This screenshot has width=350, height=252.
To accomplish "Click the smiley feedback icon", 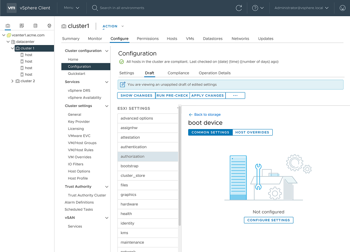I will (342, 8).
